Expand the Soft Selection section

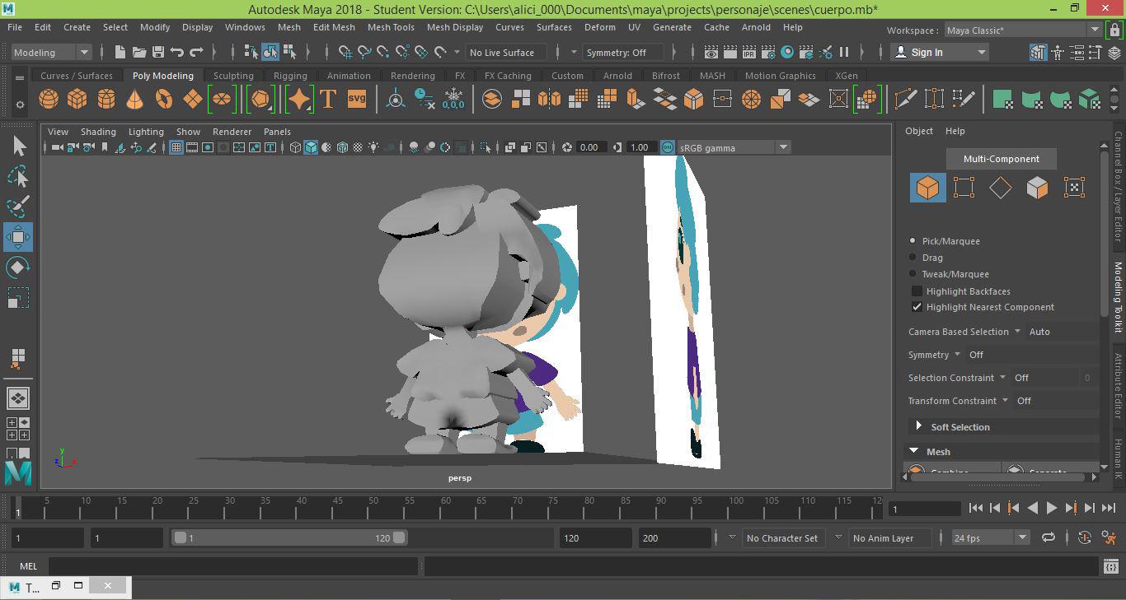[x=918, y=426]
